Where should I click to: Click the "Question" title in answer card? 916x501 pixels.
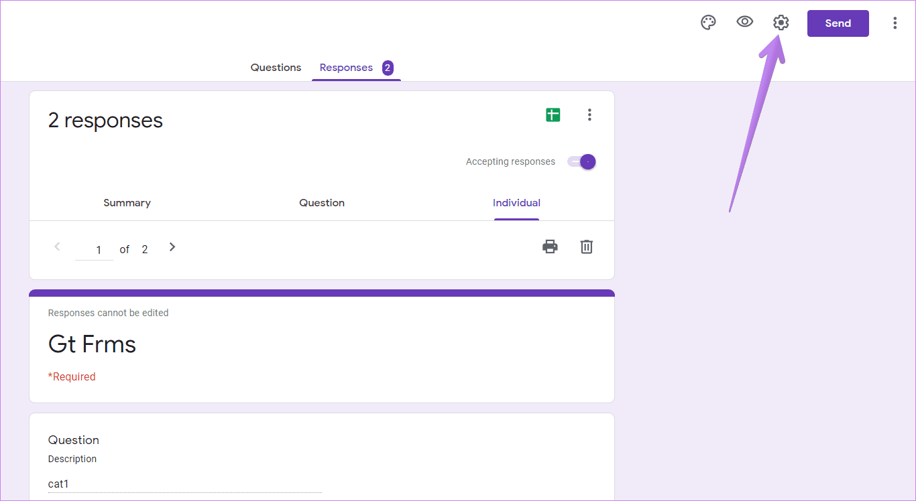coord(74,440)
